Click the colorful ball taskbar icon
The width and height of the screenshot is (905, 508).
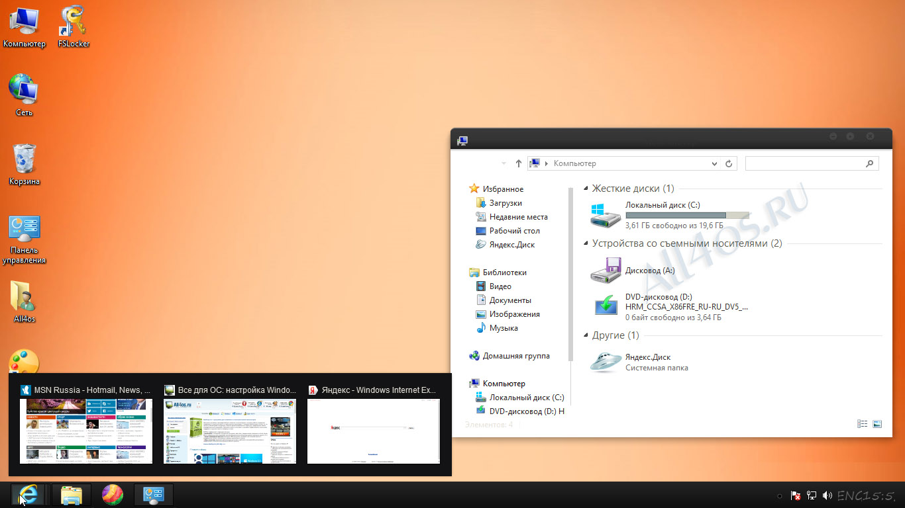(113, 495)
